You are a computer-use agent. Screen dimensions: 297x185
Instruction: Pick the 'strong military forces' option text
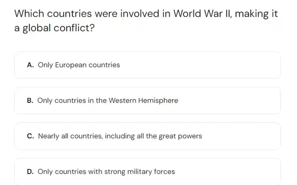point(140,172)
